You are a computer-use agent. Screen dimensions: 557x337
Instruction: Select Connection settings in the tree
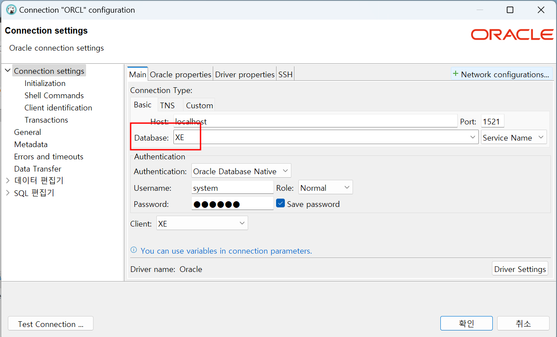pos(49,71)
